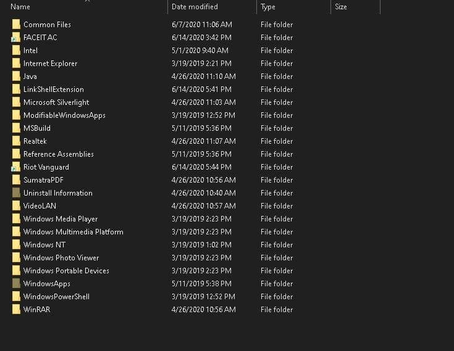
Task: Click the WinRAR folder icon
Action: (x=16, y=310)
